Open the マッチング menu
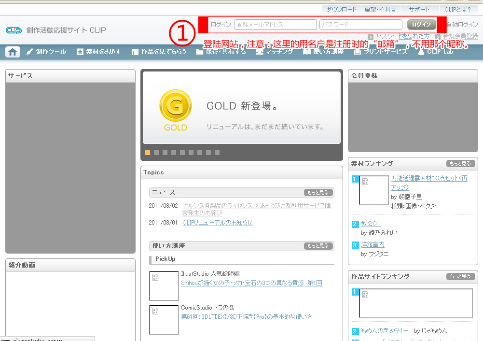Screen dimensions: 483x341 [275, 52]
